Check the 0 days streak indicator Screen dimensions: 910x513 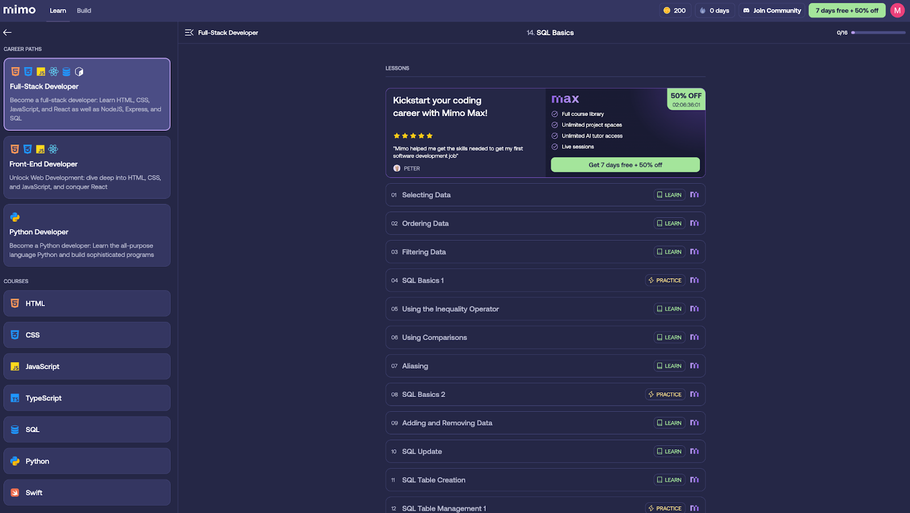coord(715,10)
